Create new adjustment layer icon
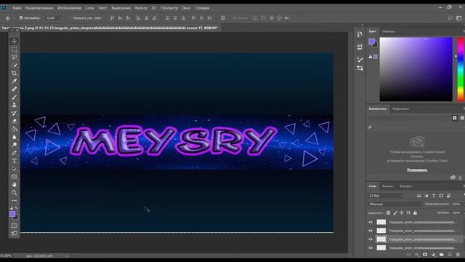The height and width of the screenshot is (262, 465). pyautogui.click(x=433, y=255)
